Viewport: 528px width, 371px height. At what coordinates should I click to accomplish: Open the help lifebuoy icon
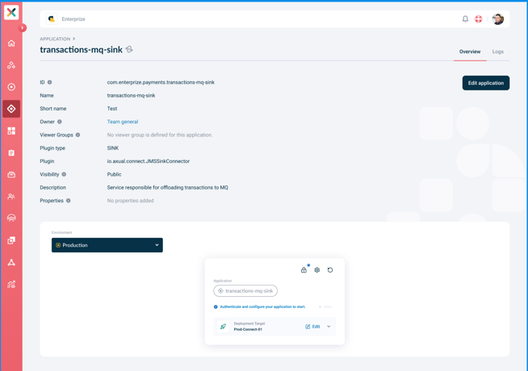coord(479,19)
